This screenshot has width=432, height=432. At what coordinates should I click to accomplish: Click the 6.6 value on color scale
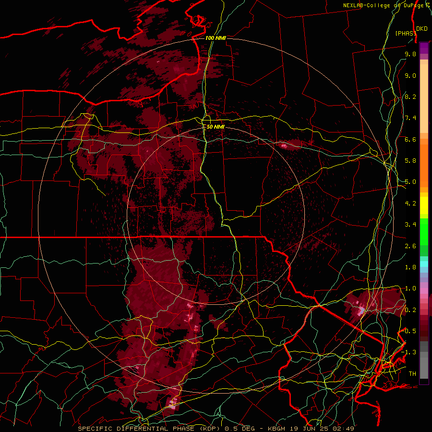tap(410, 139)
